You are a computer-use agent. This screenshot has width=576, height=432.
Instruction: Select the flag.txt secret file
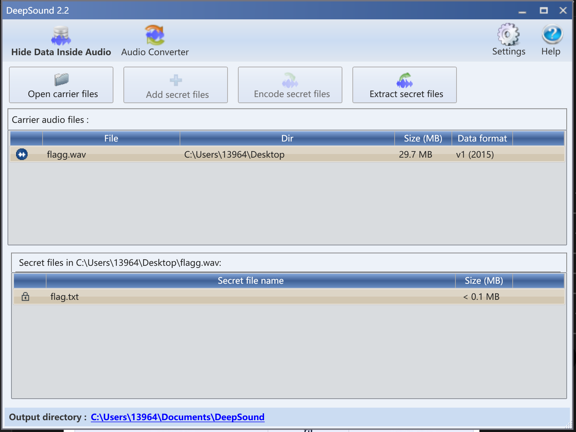65,297
